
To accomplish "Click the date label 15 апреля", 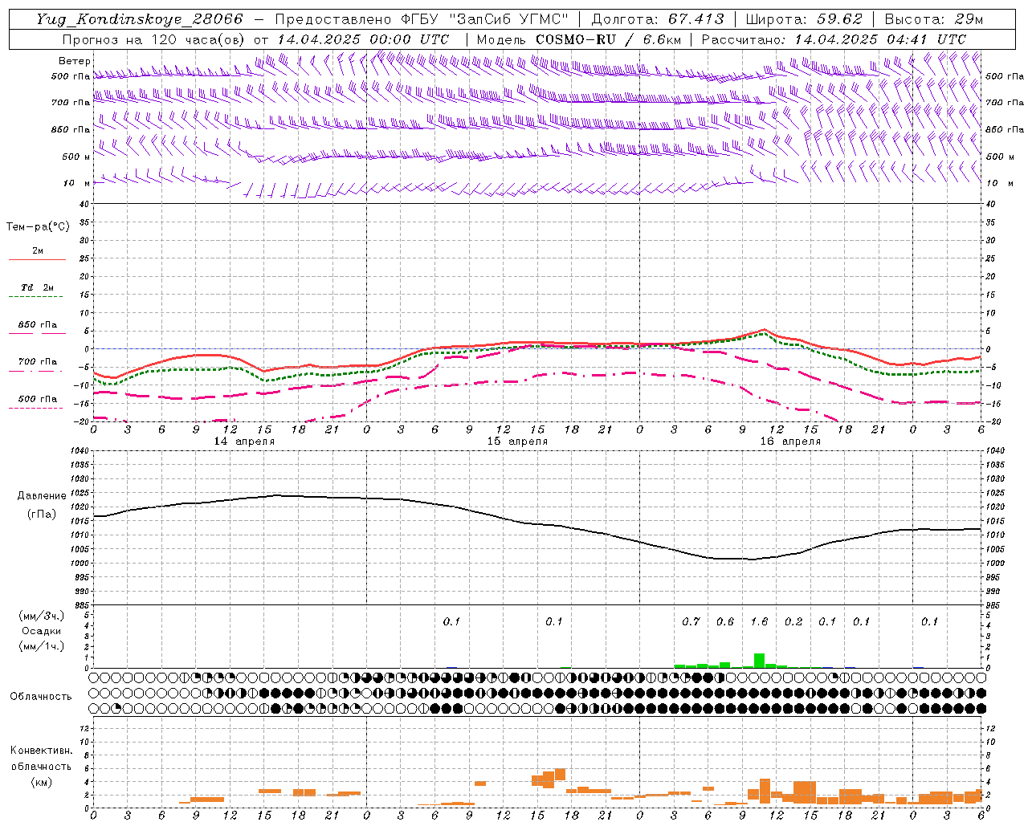I will (517, 442).
